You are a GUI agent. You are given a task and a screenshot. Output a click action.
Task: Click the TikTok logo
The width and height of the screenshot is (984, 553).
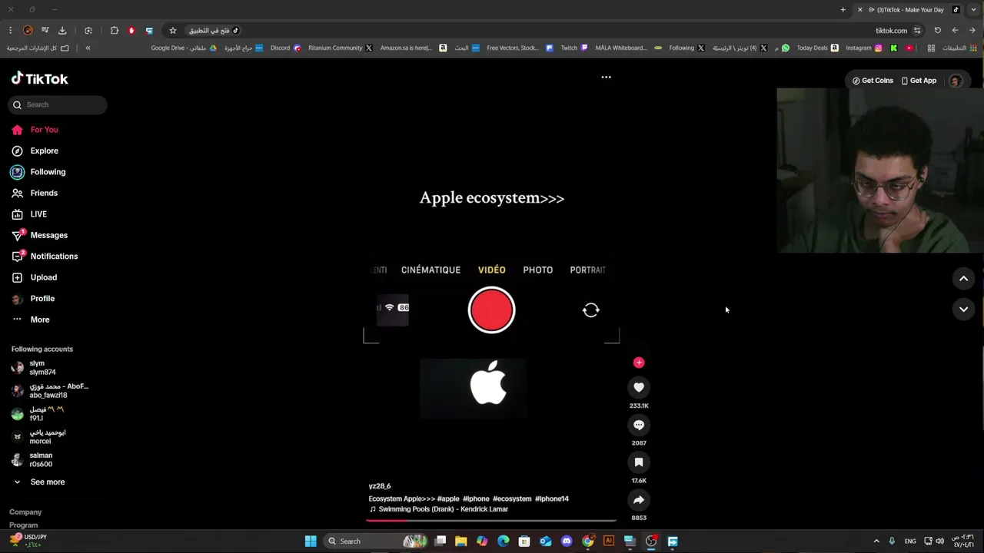[x=40, y=78]
